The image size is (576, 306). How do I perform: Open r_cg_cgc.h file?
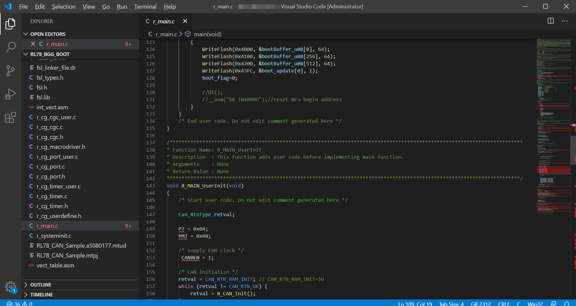(x=80, y=137)
